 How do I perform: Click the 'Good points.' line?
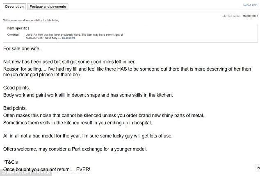coord(16,88)
